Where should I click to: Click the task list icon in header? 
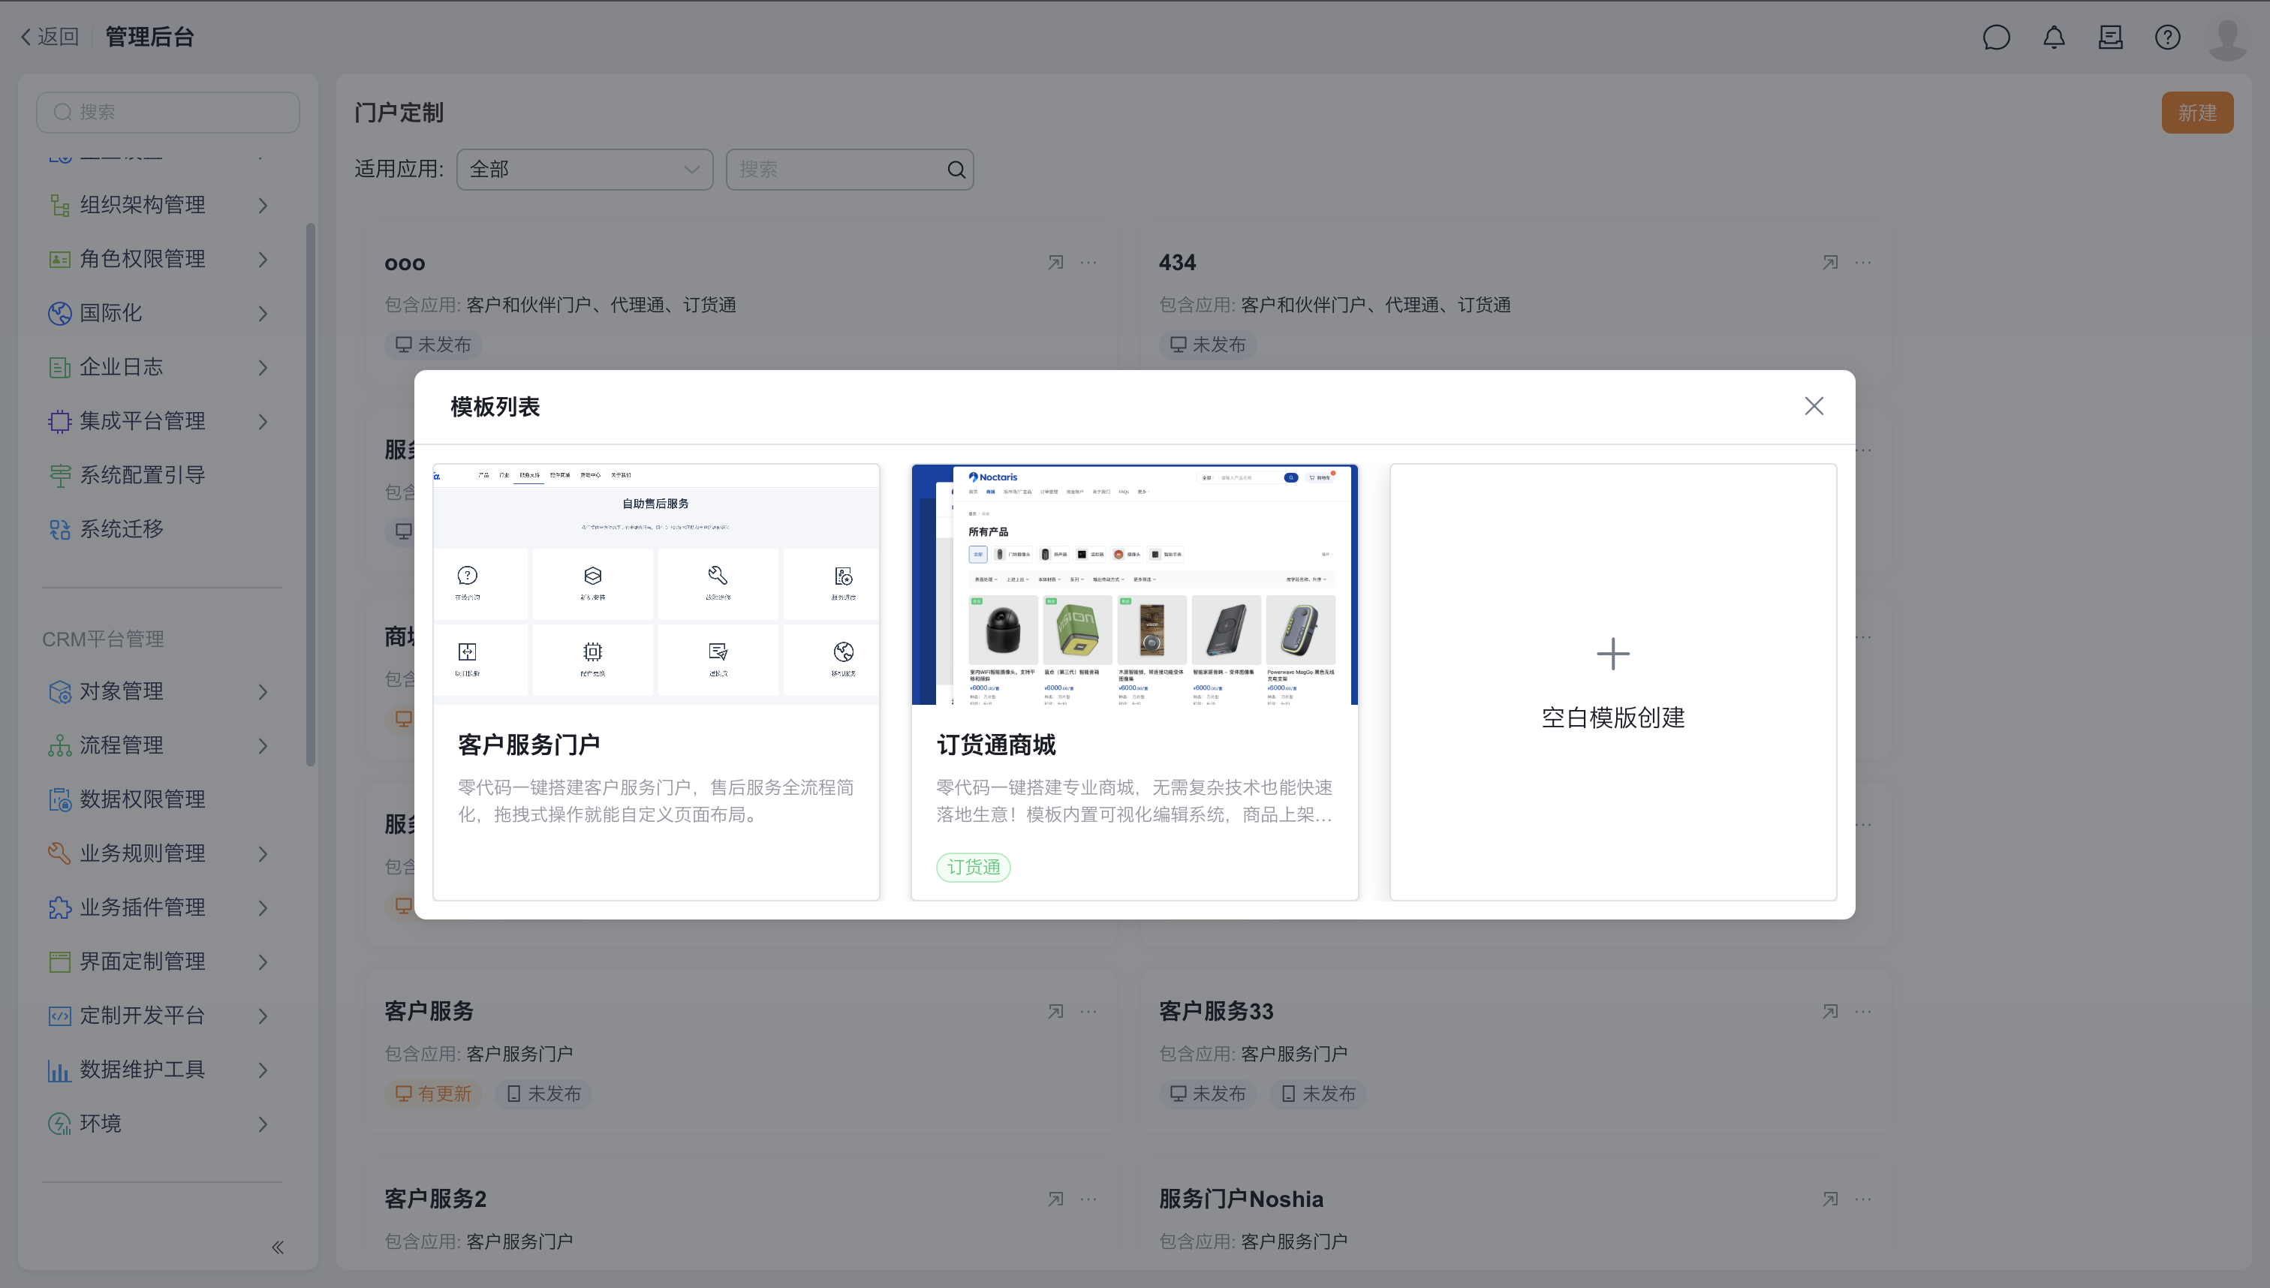tap(2110, 38)
